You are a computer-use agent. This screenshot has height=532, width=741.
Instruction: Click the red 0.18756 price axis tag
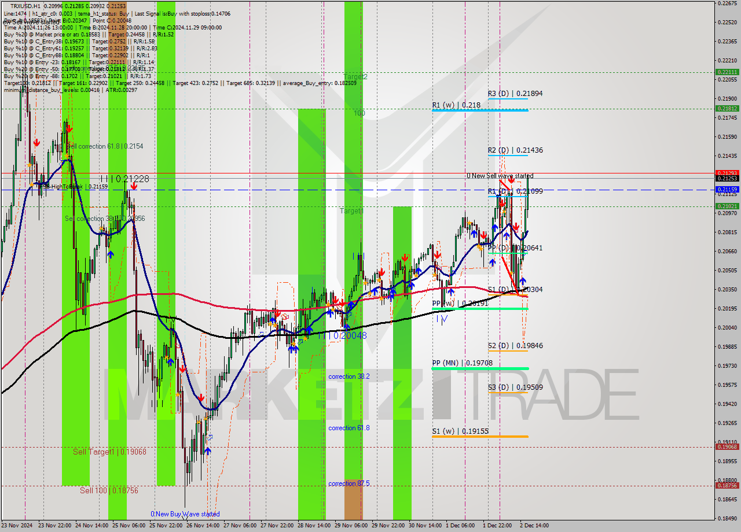click(727, 486)
